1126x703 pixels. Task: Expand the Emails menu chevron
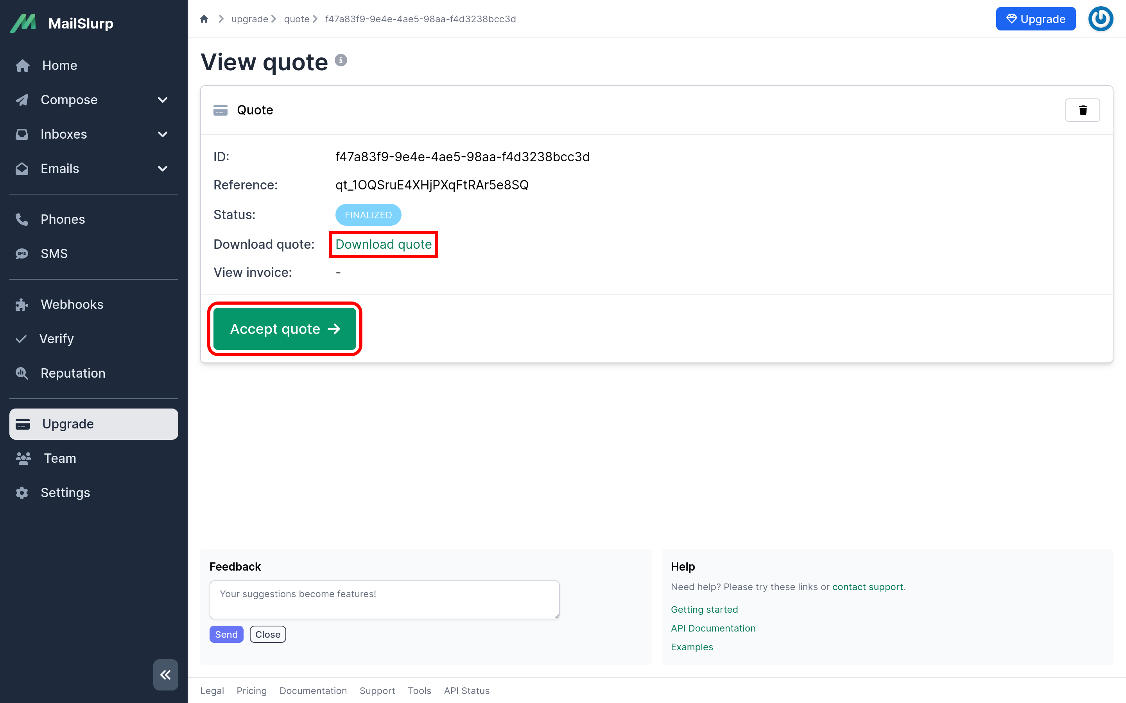point(162,169)
